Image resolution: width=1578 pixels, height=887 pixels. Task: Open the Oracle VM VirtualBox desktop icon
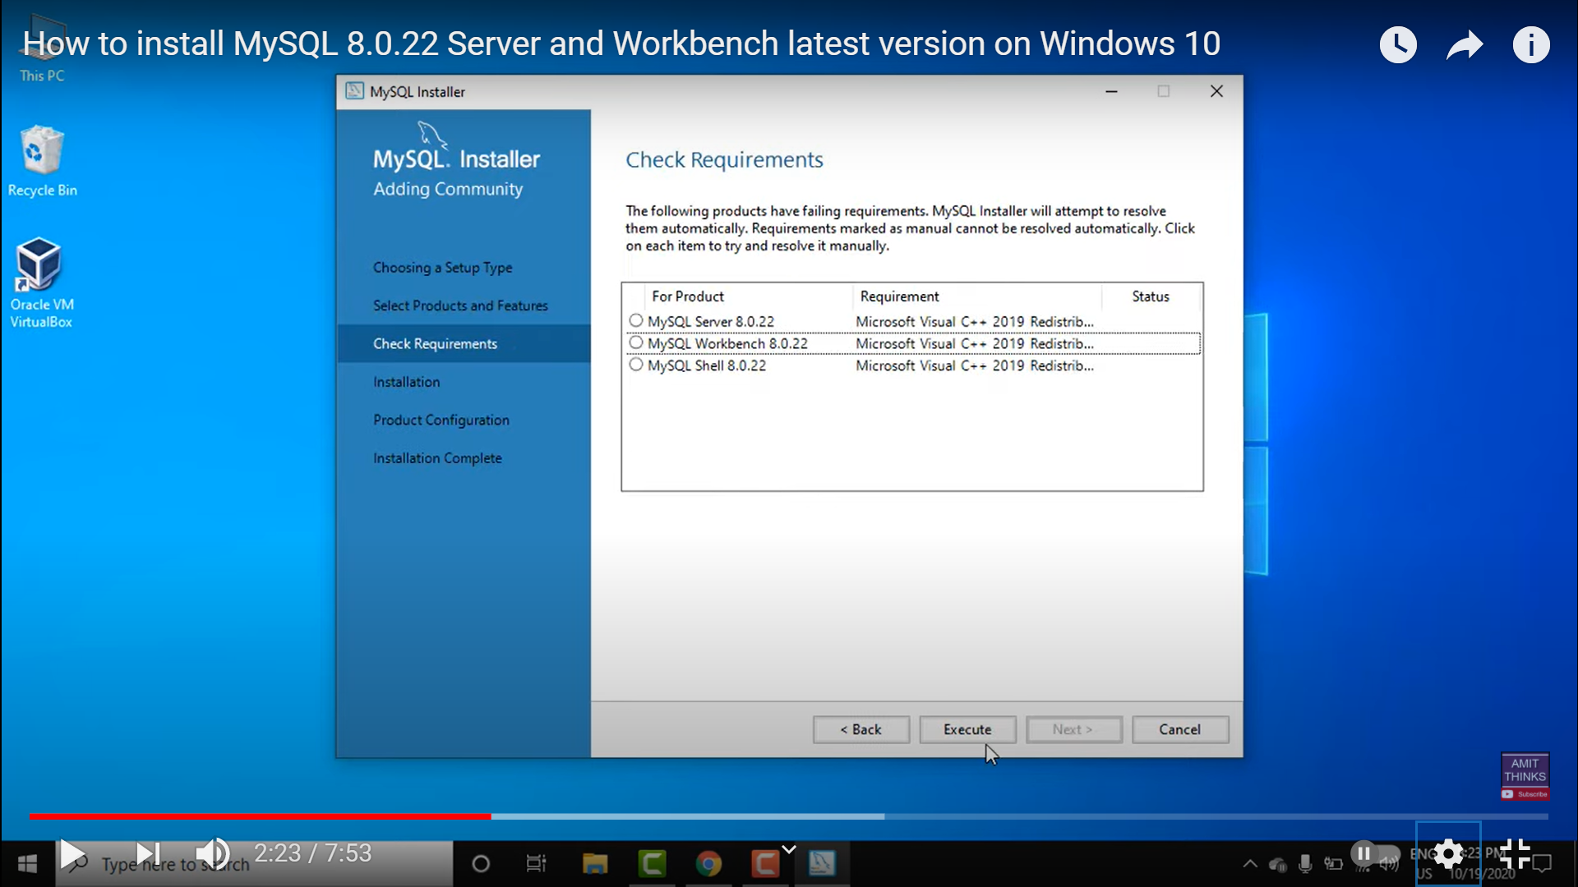41,283
